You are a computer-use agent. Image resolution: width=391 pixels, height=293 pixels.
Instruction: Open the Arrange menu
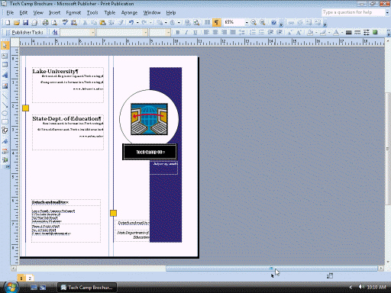tap(129, 12)
